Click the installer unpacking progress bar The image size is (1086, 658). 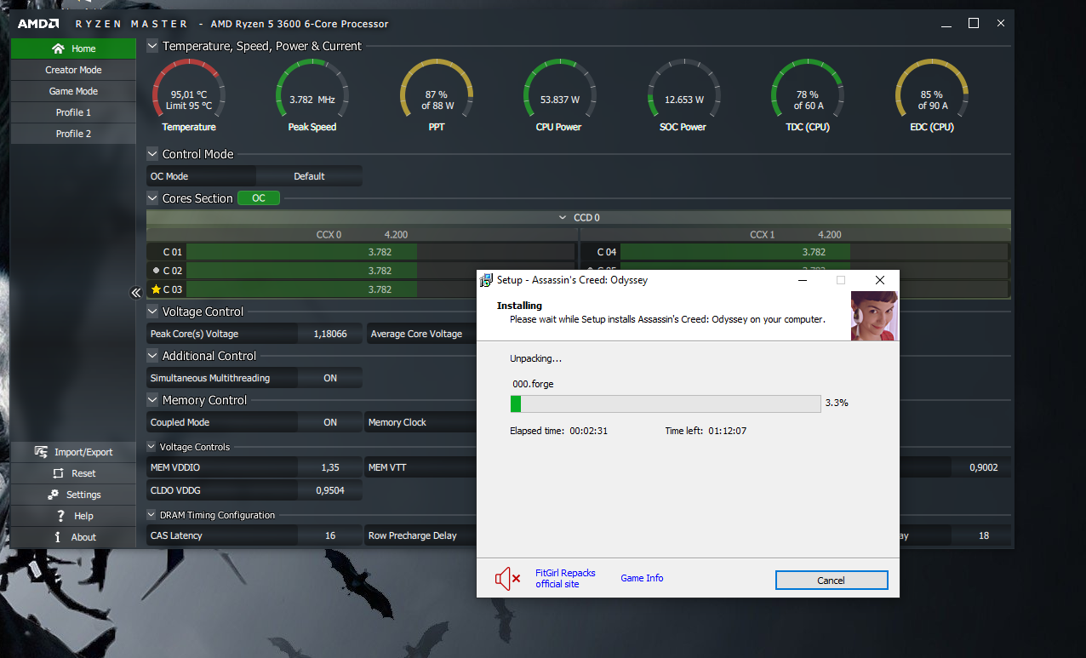point(666,403)
